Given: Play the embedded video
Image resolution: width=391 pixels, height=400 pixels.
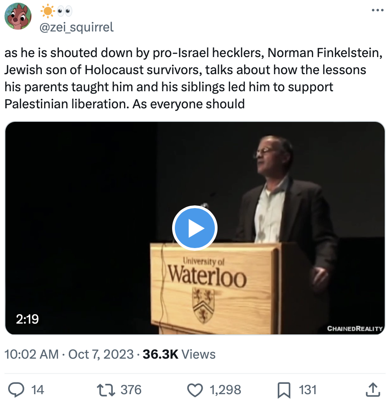Looking at the screenshot, I should [x=195, y=228].
